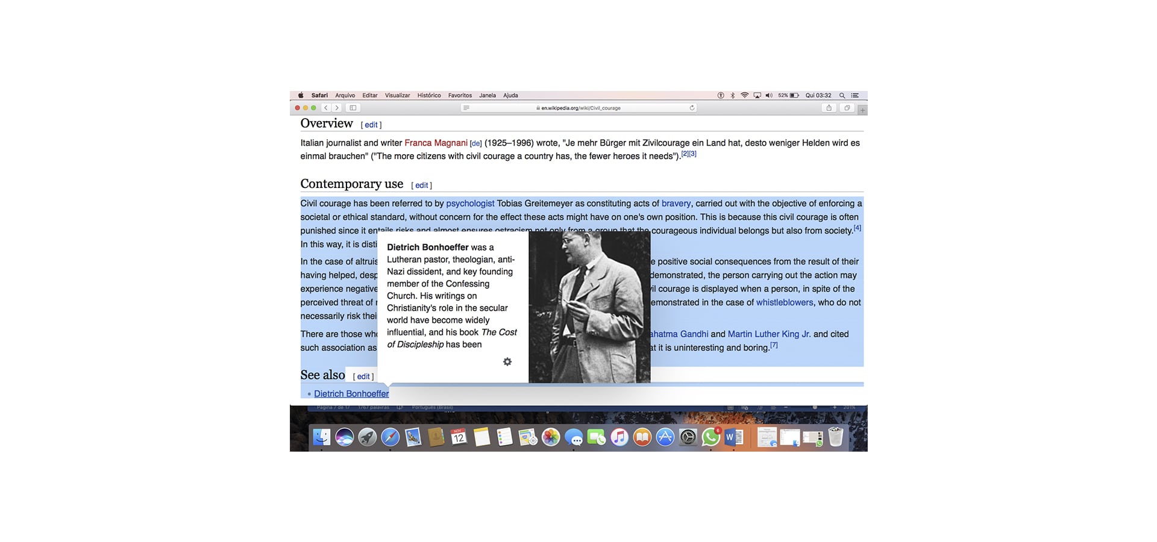1157x542 pixels.
Task: Reload the Civil courage page
Action: [692, 108]
